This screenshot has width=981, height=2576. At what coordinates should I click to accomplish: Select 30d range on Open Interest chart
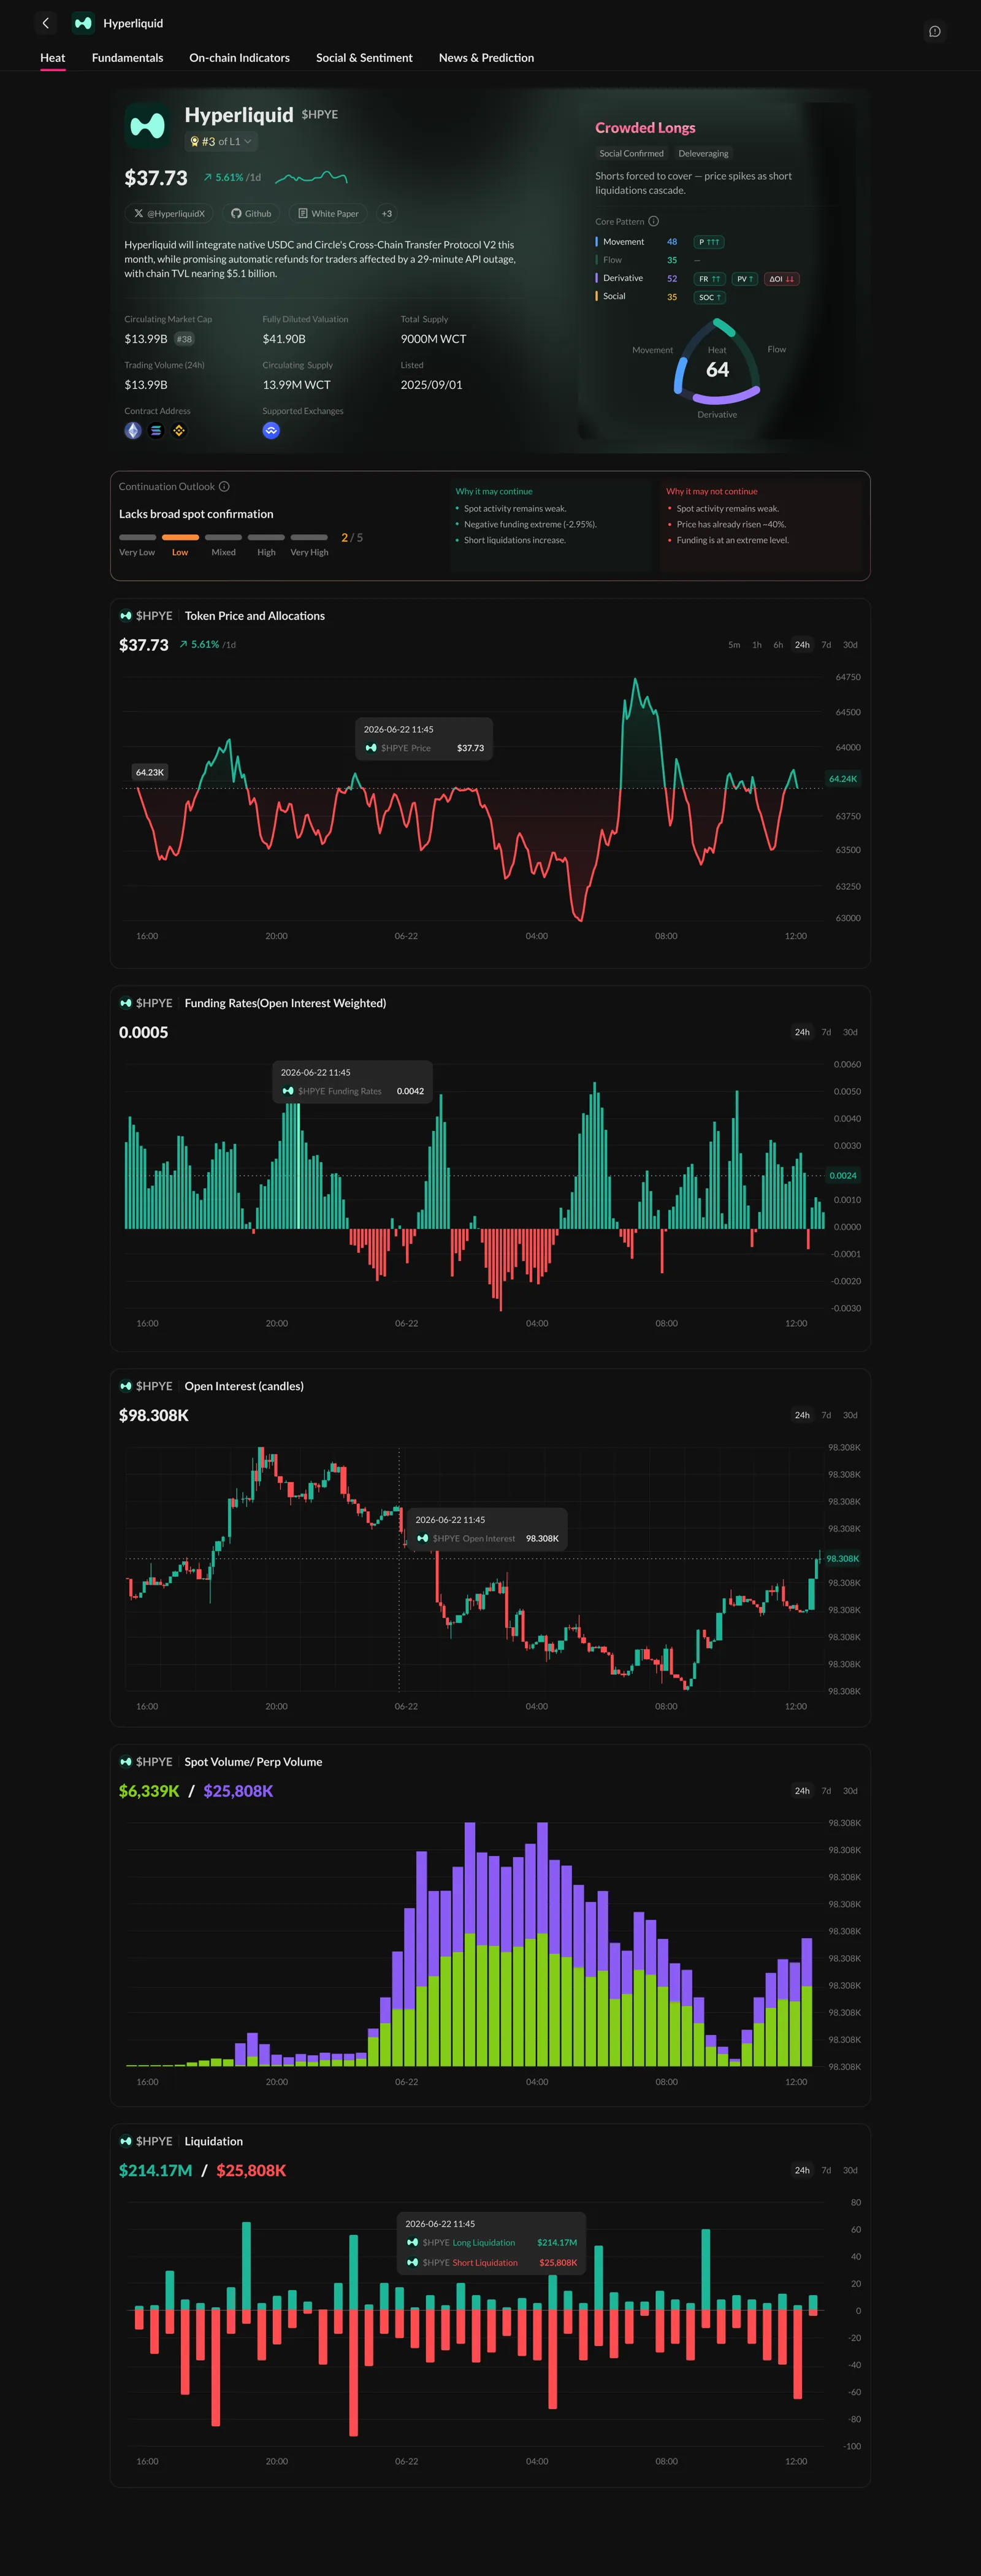(850, 1415)
